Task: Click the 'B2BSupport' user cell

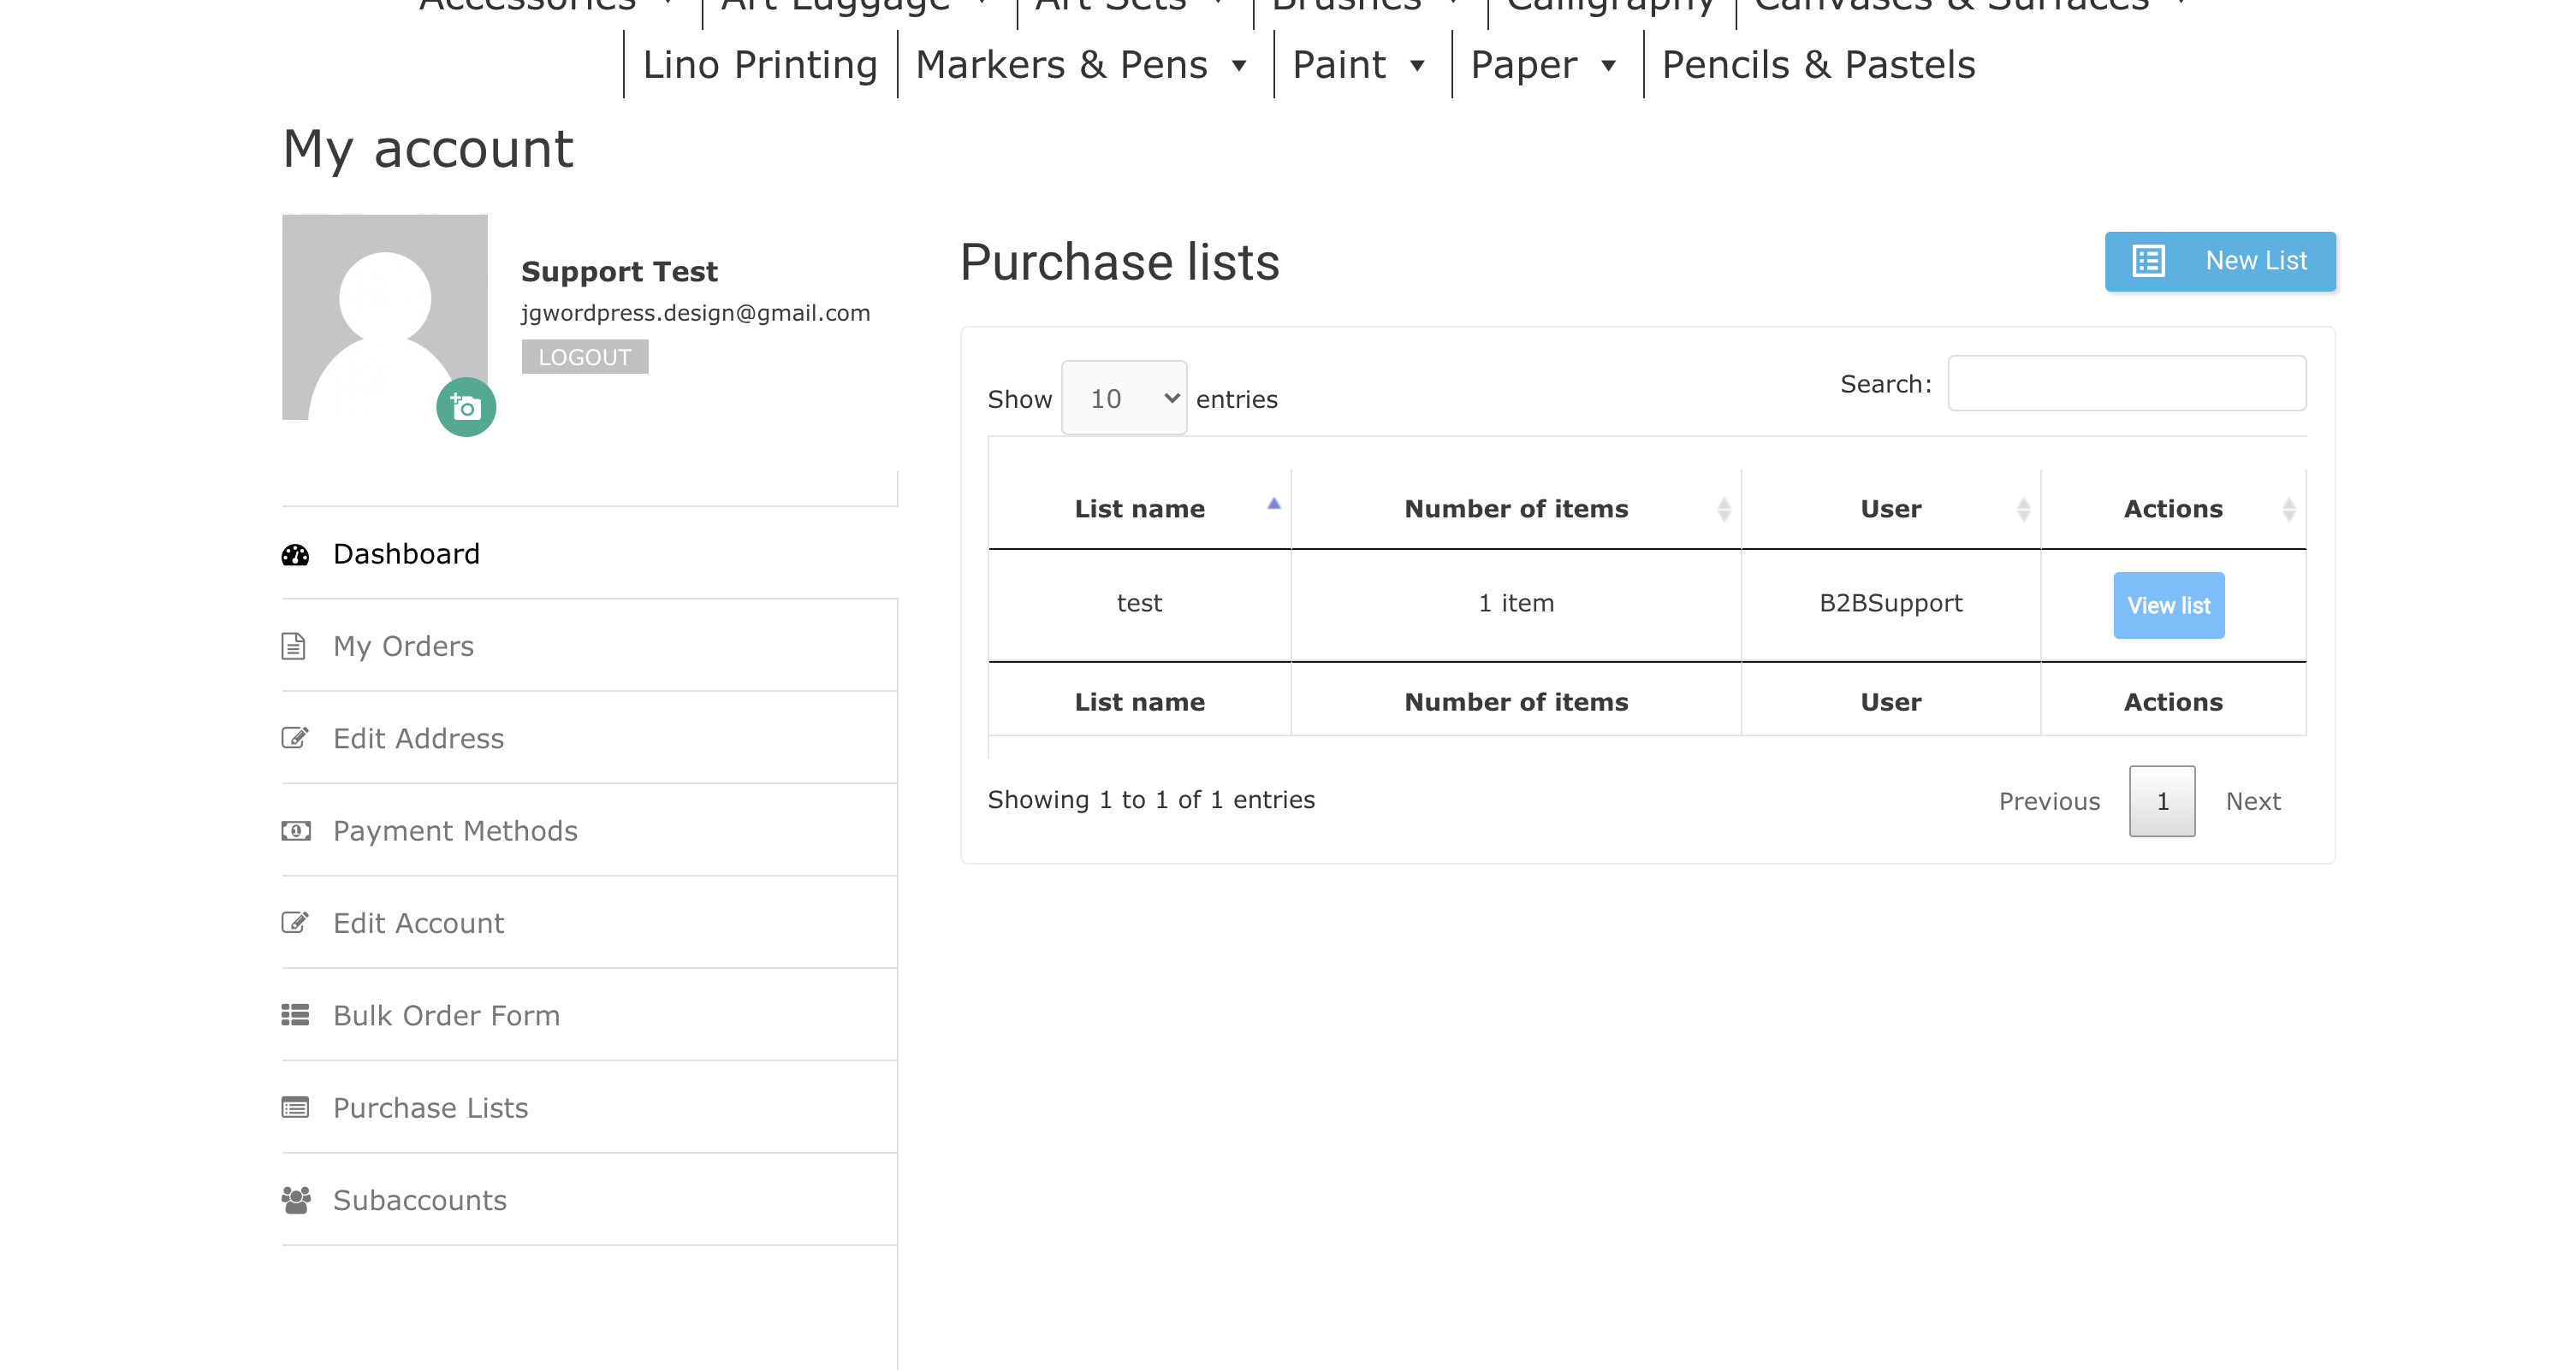Action: 1891,603
